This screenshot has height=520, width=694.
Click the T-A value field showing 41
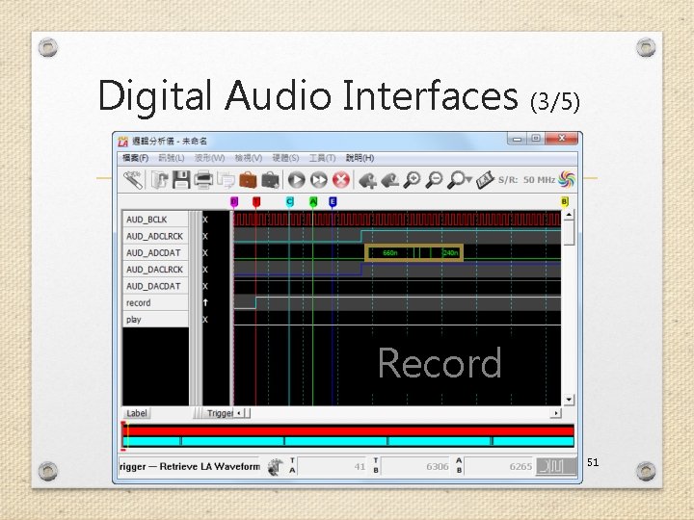pos(333,466)
